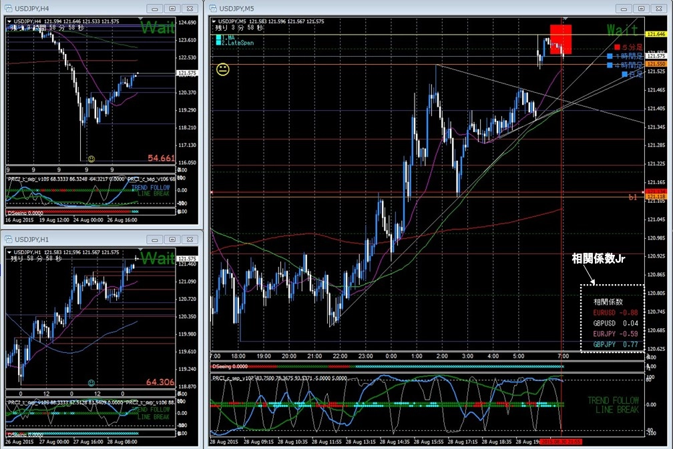Image resolution: width=673 pixels, height=449 pixels.
Task: Click the green Wait text on H4 chart
Action: pyautogui.click(x=158, y=28)
